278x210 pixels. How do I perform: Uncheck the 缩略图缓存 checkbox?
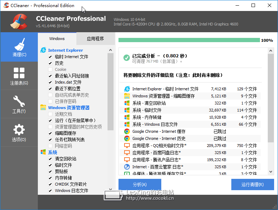[x=50, y=133]
